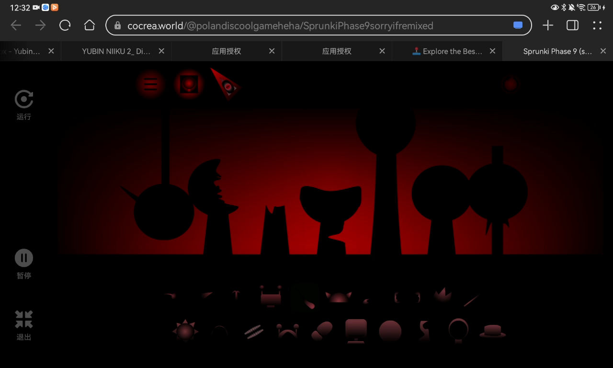
Task: Click the red triangle eye icon
Action: pyautogui.click(x=226, y=84)
